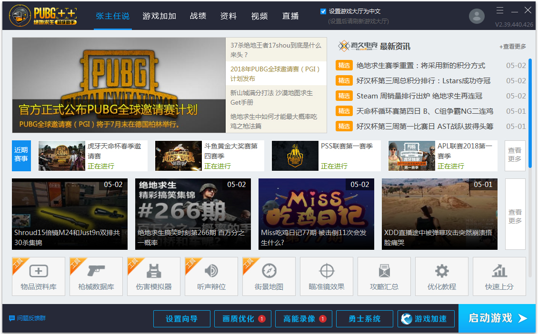This screenshot has width=538, height=334.
Task: Open the Miss吃鸡日记77期 video
Action: [x=316, y=214]
